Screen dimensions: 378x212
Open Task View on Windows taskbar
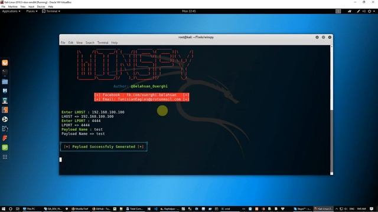pos(18,209)
